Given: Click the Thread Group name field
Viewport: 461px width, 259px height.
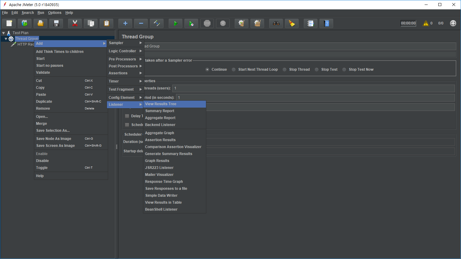Looking at the screenshot, I should pyautogui.click(x=300, y=46).
